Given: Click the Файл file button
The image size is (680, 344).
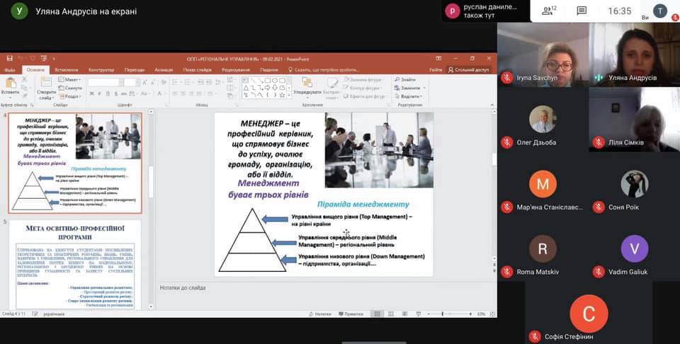Looking at the screenshot, I should [x=9, y=69].
